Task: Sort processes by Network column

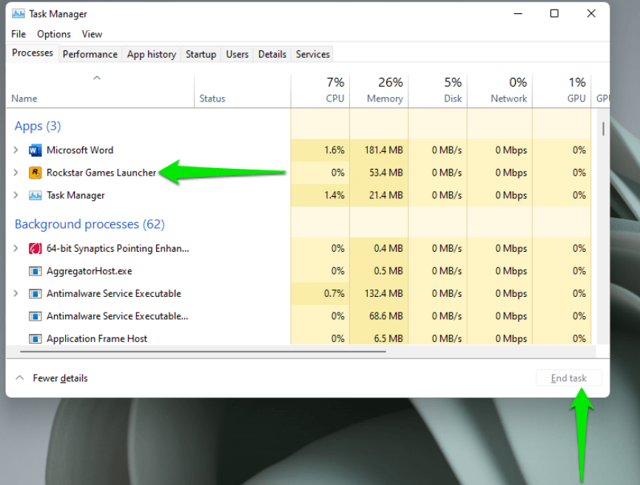Action: (x=500, y=91)
